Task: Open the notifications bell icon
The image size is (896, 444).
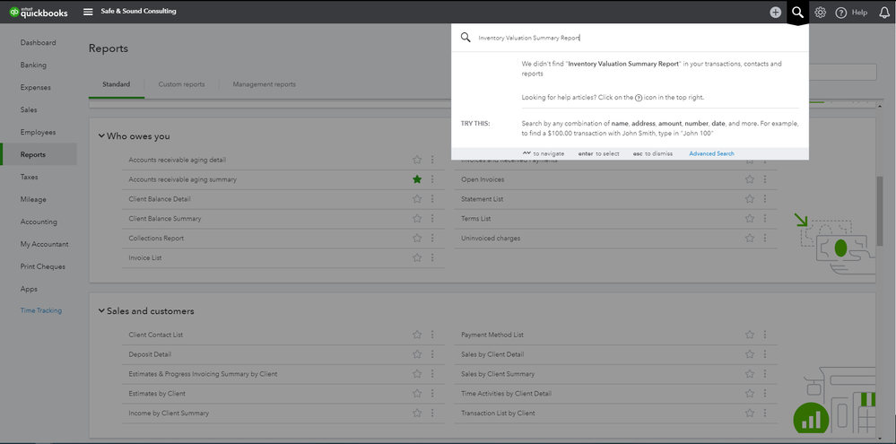Action: (884, 13)
